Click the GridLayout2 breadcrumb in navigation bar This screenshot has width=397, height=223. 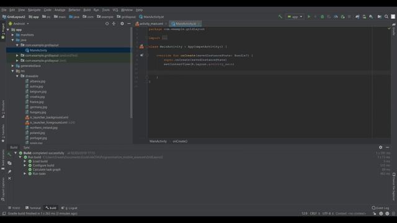click(x=14, y=17)
